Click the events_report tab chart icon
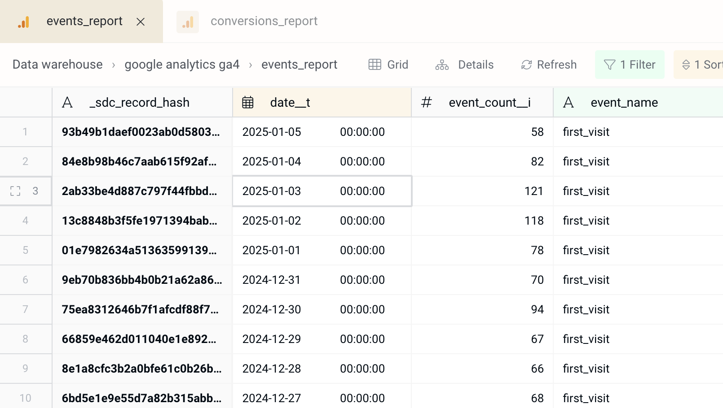The image size is (723, 408). (23, 22)
